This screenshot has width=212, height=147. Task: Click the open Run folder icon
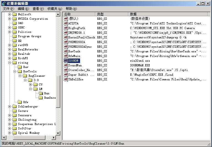41,93
